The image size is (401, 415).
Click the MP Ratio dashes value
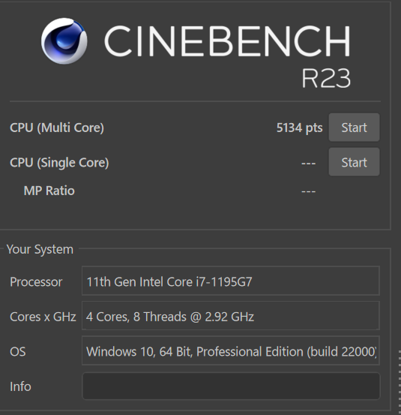click(309, 191)
